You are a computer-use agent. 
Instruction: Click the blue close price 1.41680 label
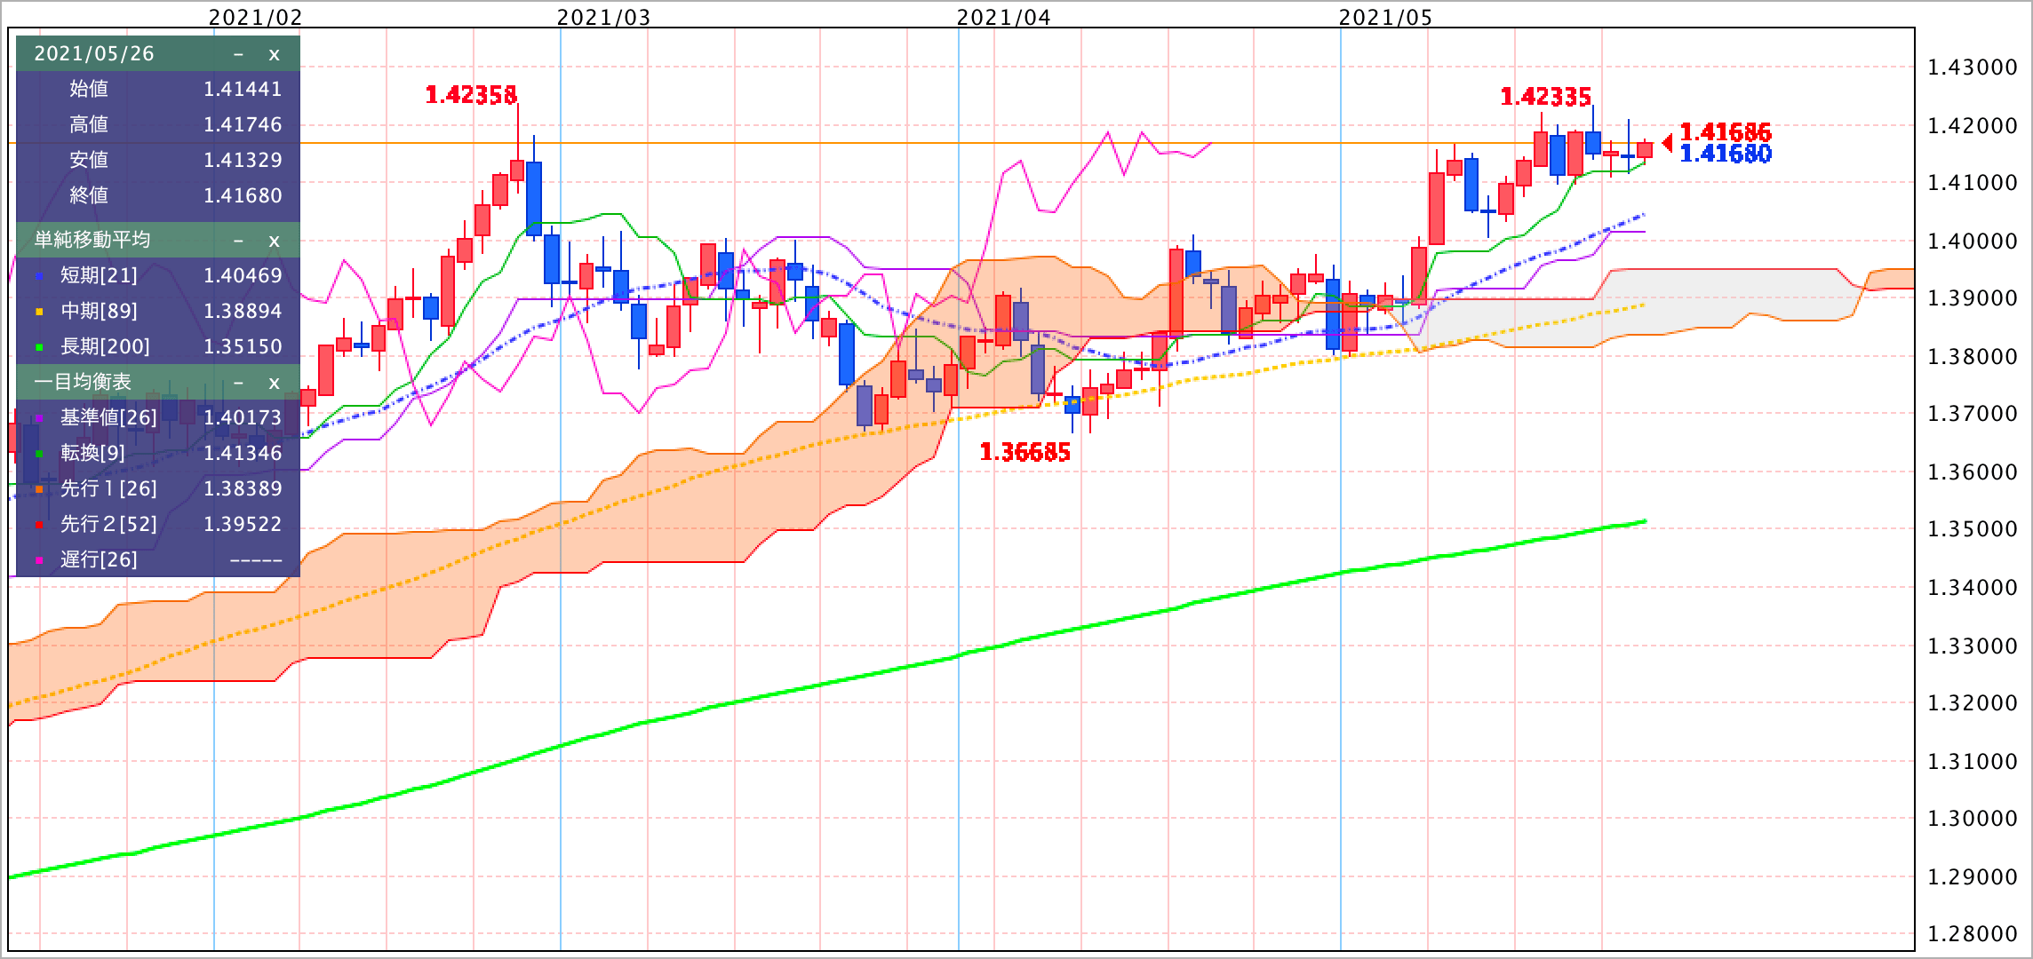coord(1726,154)
